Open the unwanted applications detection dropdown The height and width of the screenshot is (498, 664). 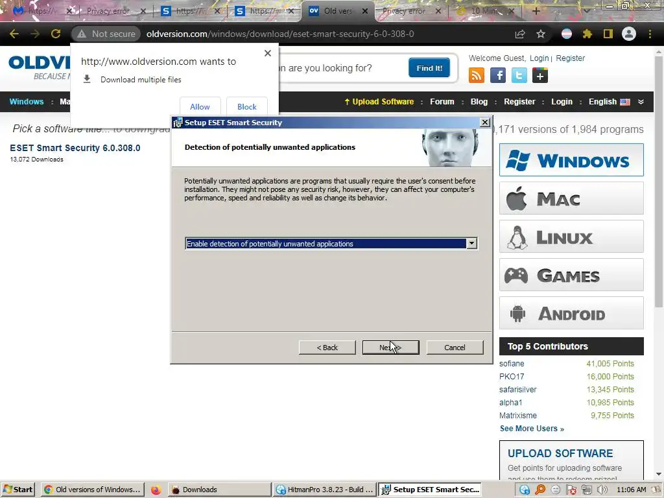pos(471,244)
